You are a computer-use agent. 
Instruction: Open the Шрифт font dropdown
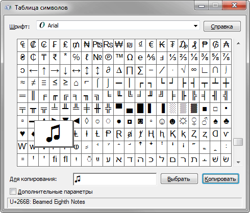coord(118,25)
